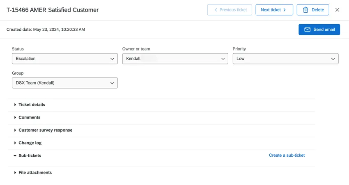Open the Priority dropdown showing Low

tap(285, 59)
